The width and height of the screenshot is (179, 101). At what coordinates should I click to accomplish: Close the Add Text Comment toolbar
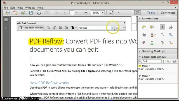(124, 23)
